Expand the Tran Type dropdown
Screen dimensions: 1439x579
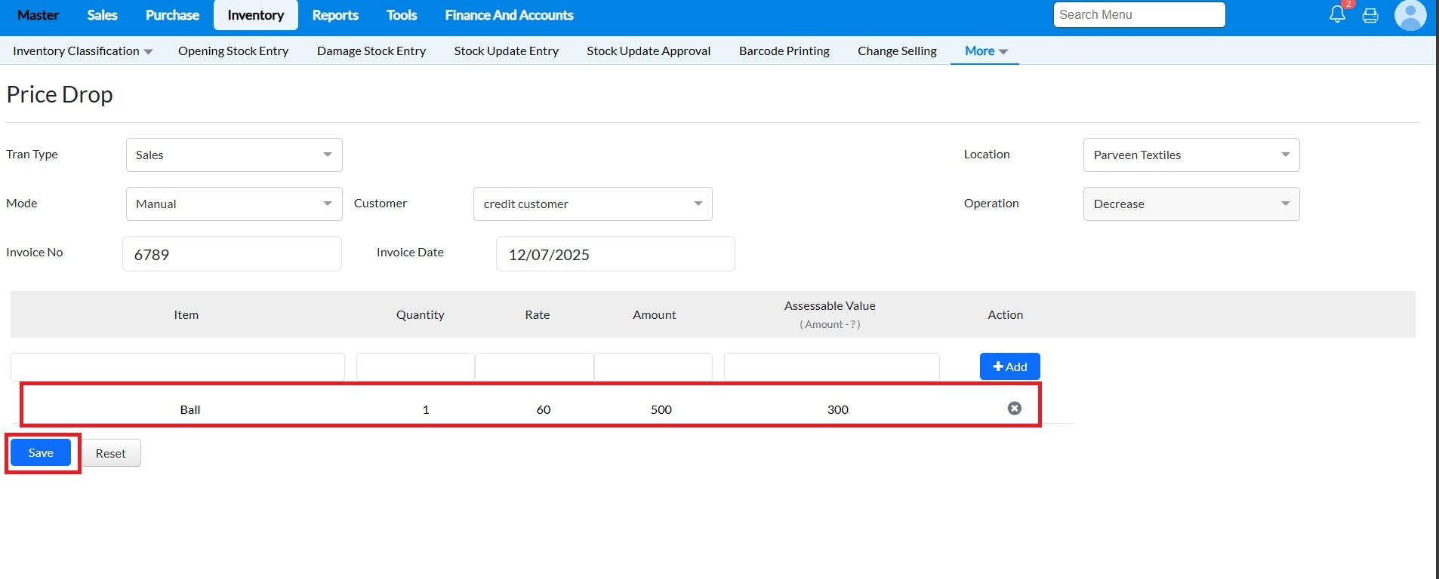click(x=234, y=155)
